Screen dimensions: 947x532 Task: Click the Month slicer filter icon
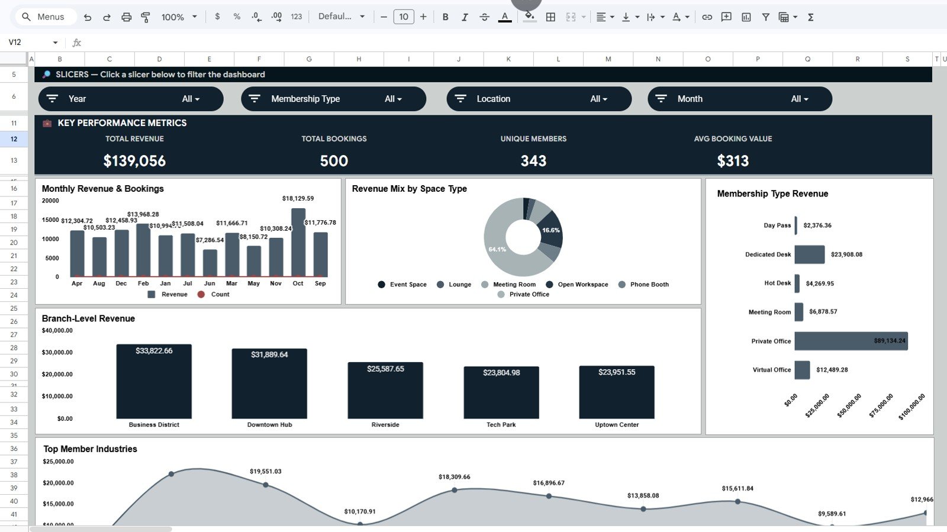click(x=661, y=98)
